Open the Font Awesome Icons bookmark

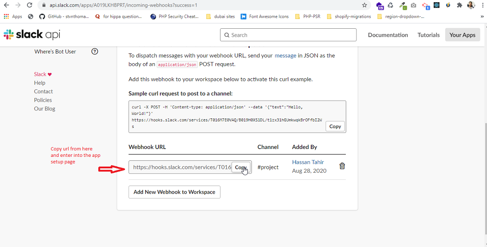265,16
